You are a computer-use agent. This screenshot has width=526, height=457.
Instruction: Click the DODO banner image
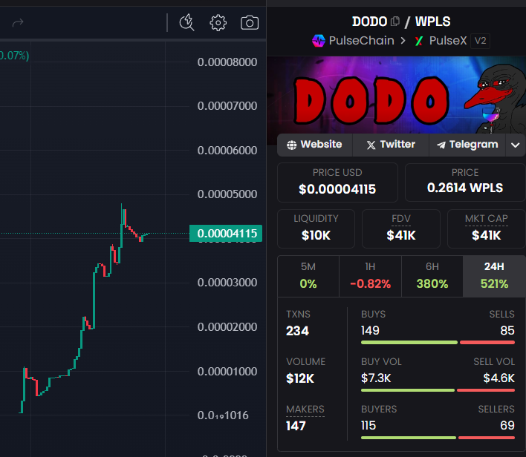pos(396,95)
